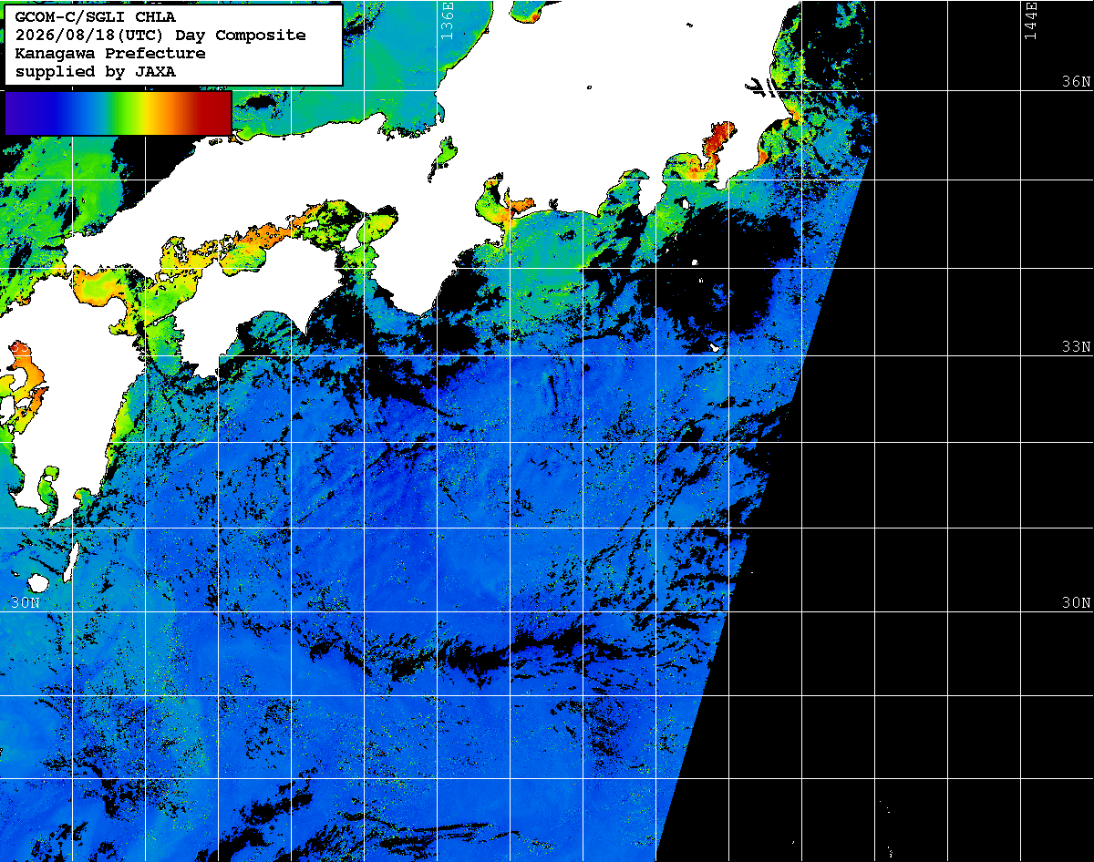Click the Kanagawa Prefecture text
The width and height of the screenshot is (1094, 862).
point(110,53)
